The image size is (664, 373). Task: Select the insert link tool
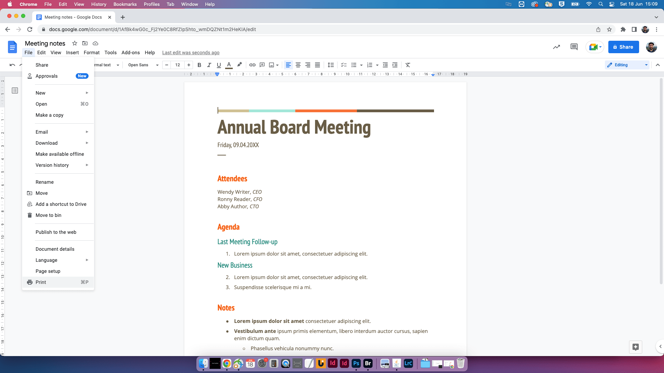tap(252, 65)
